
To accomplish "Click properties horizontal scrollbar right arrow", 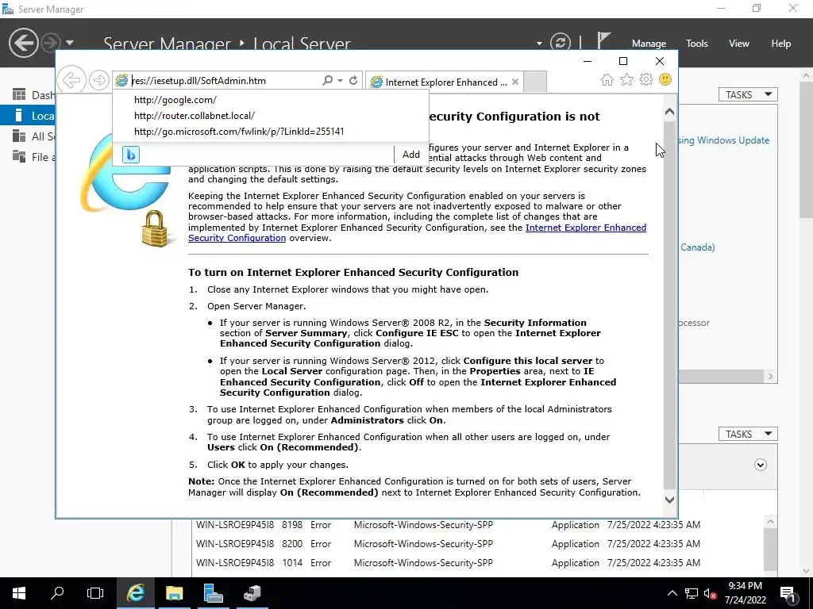I will click(770, 377).
